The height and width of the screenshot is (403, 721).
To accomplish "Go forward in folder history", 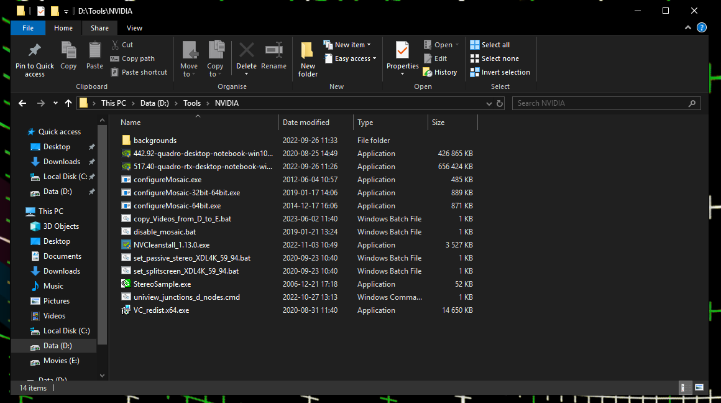I will [x=41, y=103].
